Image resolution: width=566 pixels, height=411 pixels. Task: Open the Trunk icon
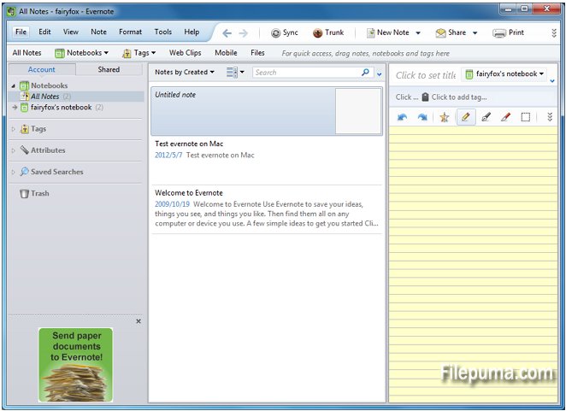pyautogui.click(x=318, y=32)
